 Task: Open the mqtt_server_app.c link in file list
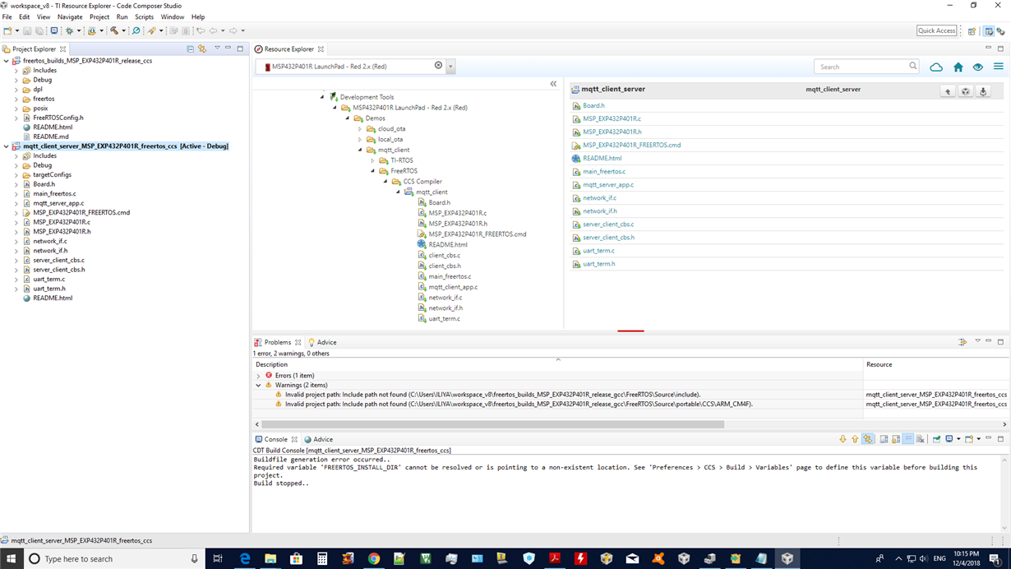click(x=608, y=185)
